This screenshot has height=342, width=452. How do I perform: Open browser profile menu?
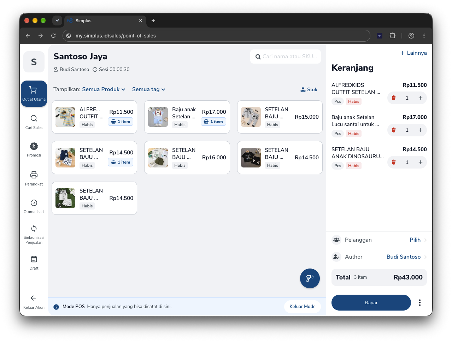pos(411,36)
